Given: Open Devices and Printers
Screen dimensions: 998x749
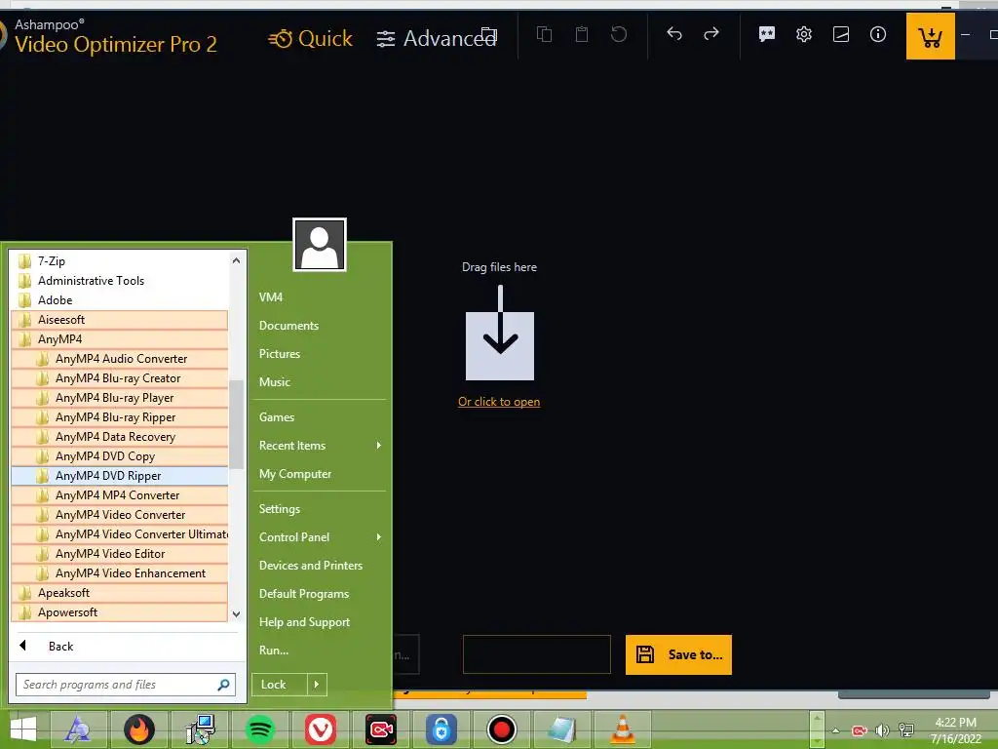Looking at the screenshot, I should pos(311,566).
